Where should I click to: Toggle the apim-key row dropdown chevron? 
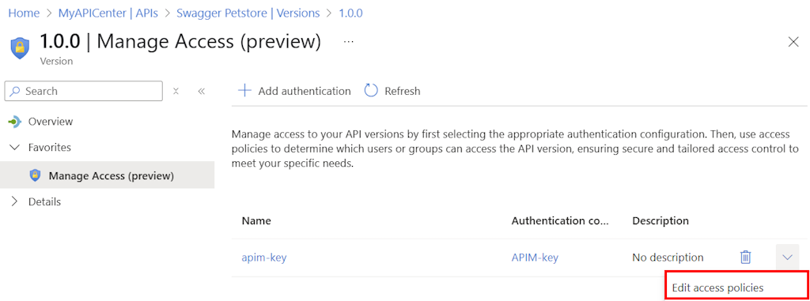pyautogui.click(x=787, y=257)
